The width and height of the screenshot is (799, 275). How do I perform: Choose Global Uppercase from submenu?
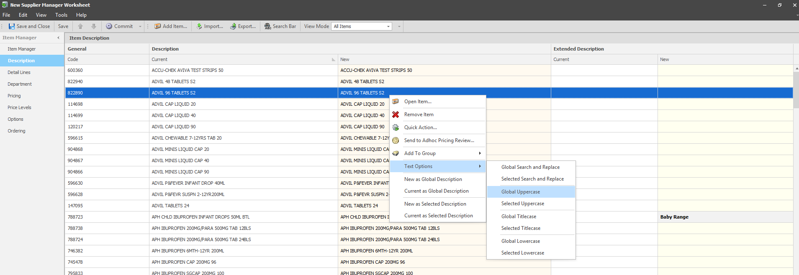pyautogui.click(x=531, y=192)
